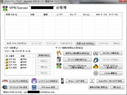This screenshot has height=95, width=127.
Task: Click the OpenVPN MS-SSTP icon
Action: tap(92, 81)
